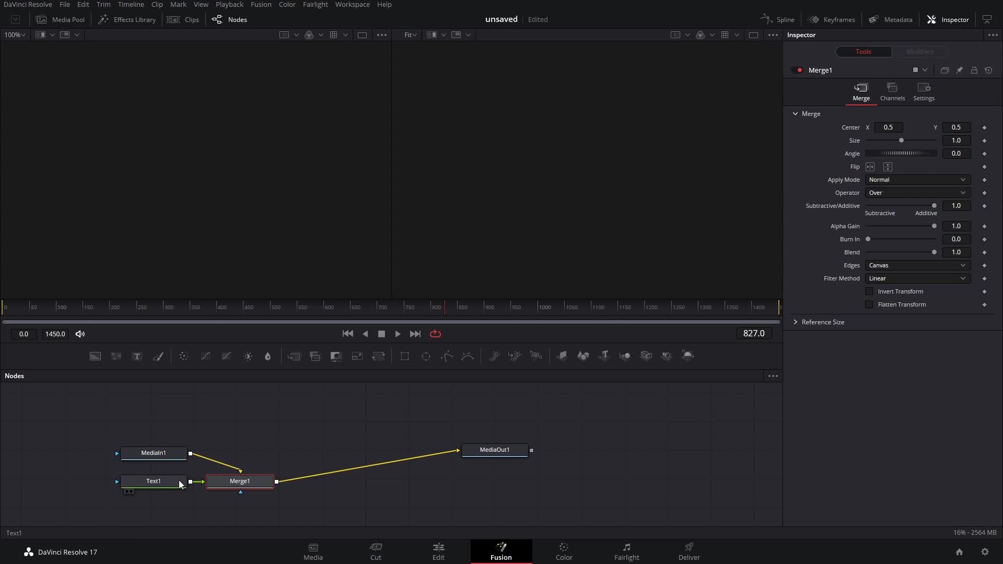This screenshot has width=1003, height=564.
Task: Adjust the Blend slider handle
Action: (934, 252)
